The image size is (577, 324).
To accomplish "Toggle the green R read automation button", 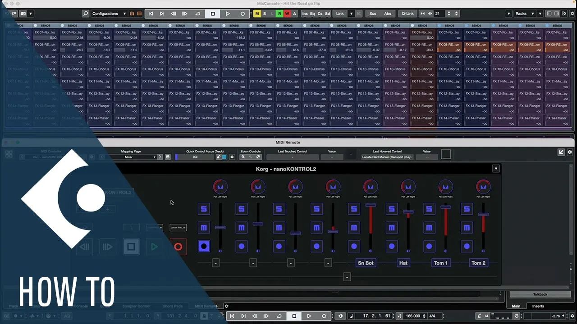I will tap(279, 13).
